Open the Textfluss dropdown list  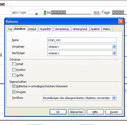(80, 98)
